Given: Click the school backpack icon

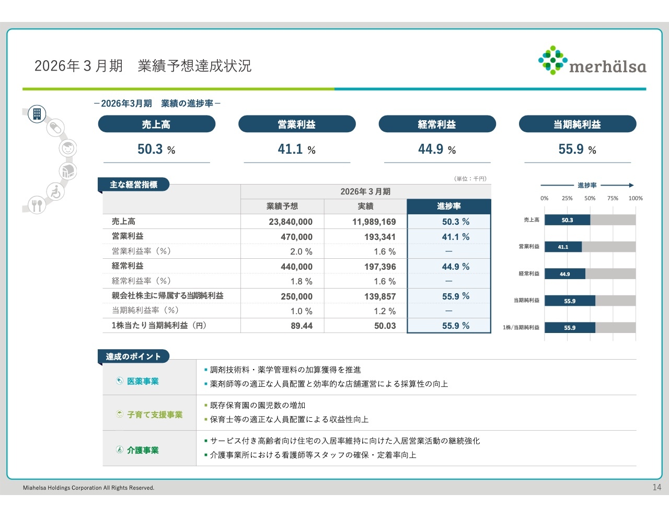Looking at the screenshot, I should 67,170.
